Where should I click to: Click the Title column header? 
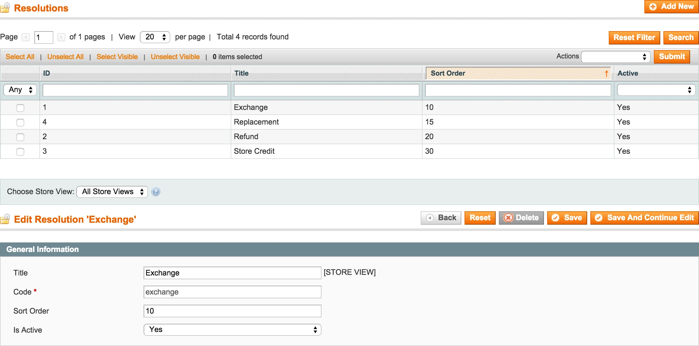click(x=241, y=73)
